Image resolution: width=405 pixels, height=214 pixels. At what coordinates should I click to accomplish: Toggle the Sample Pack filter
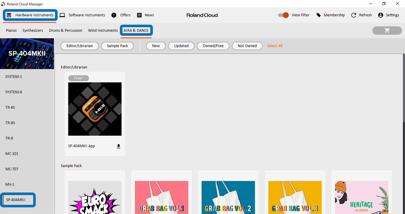click(x=117, y=46)
